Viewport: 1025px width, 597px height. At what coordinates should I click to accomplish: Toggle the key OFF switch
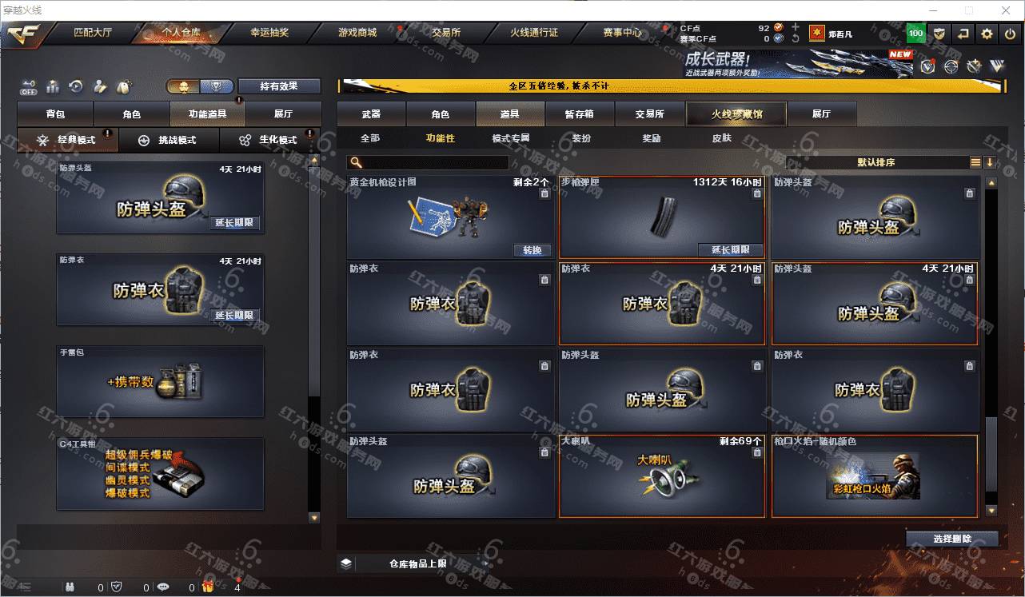[x=29, y=86]
